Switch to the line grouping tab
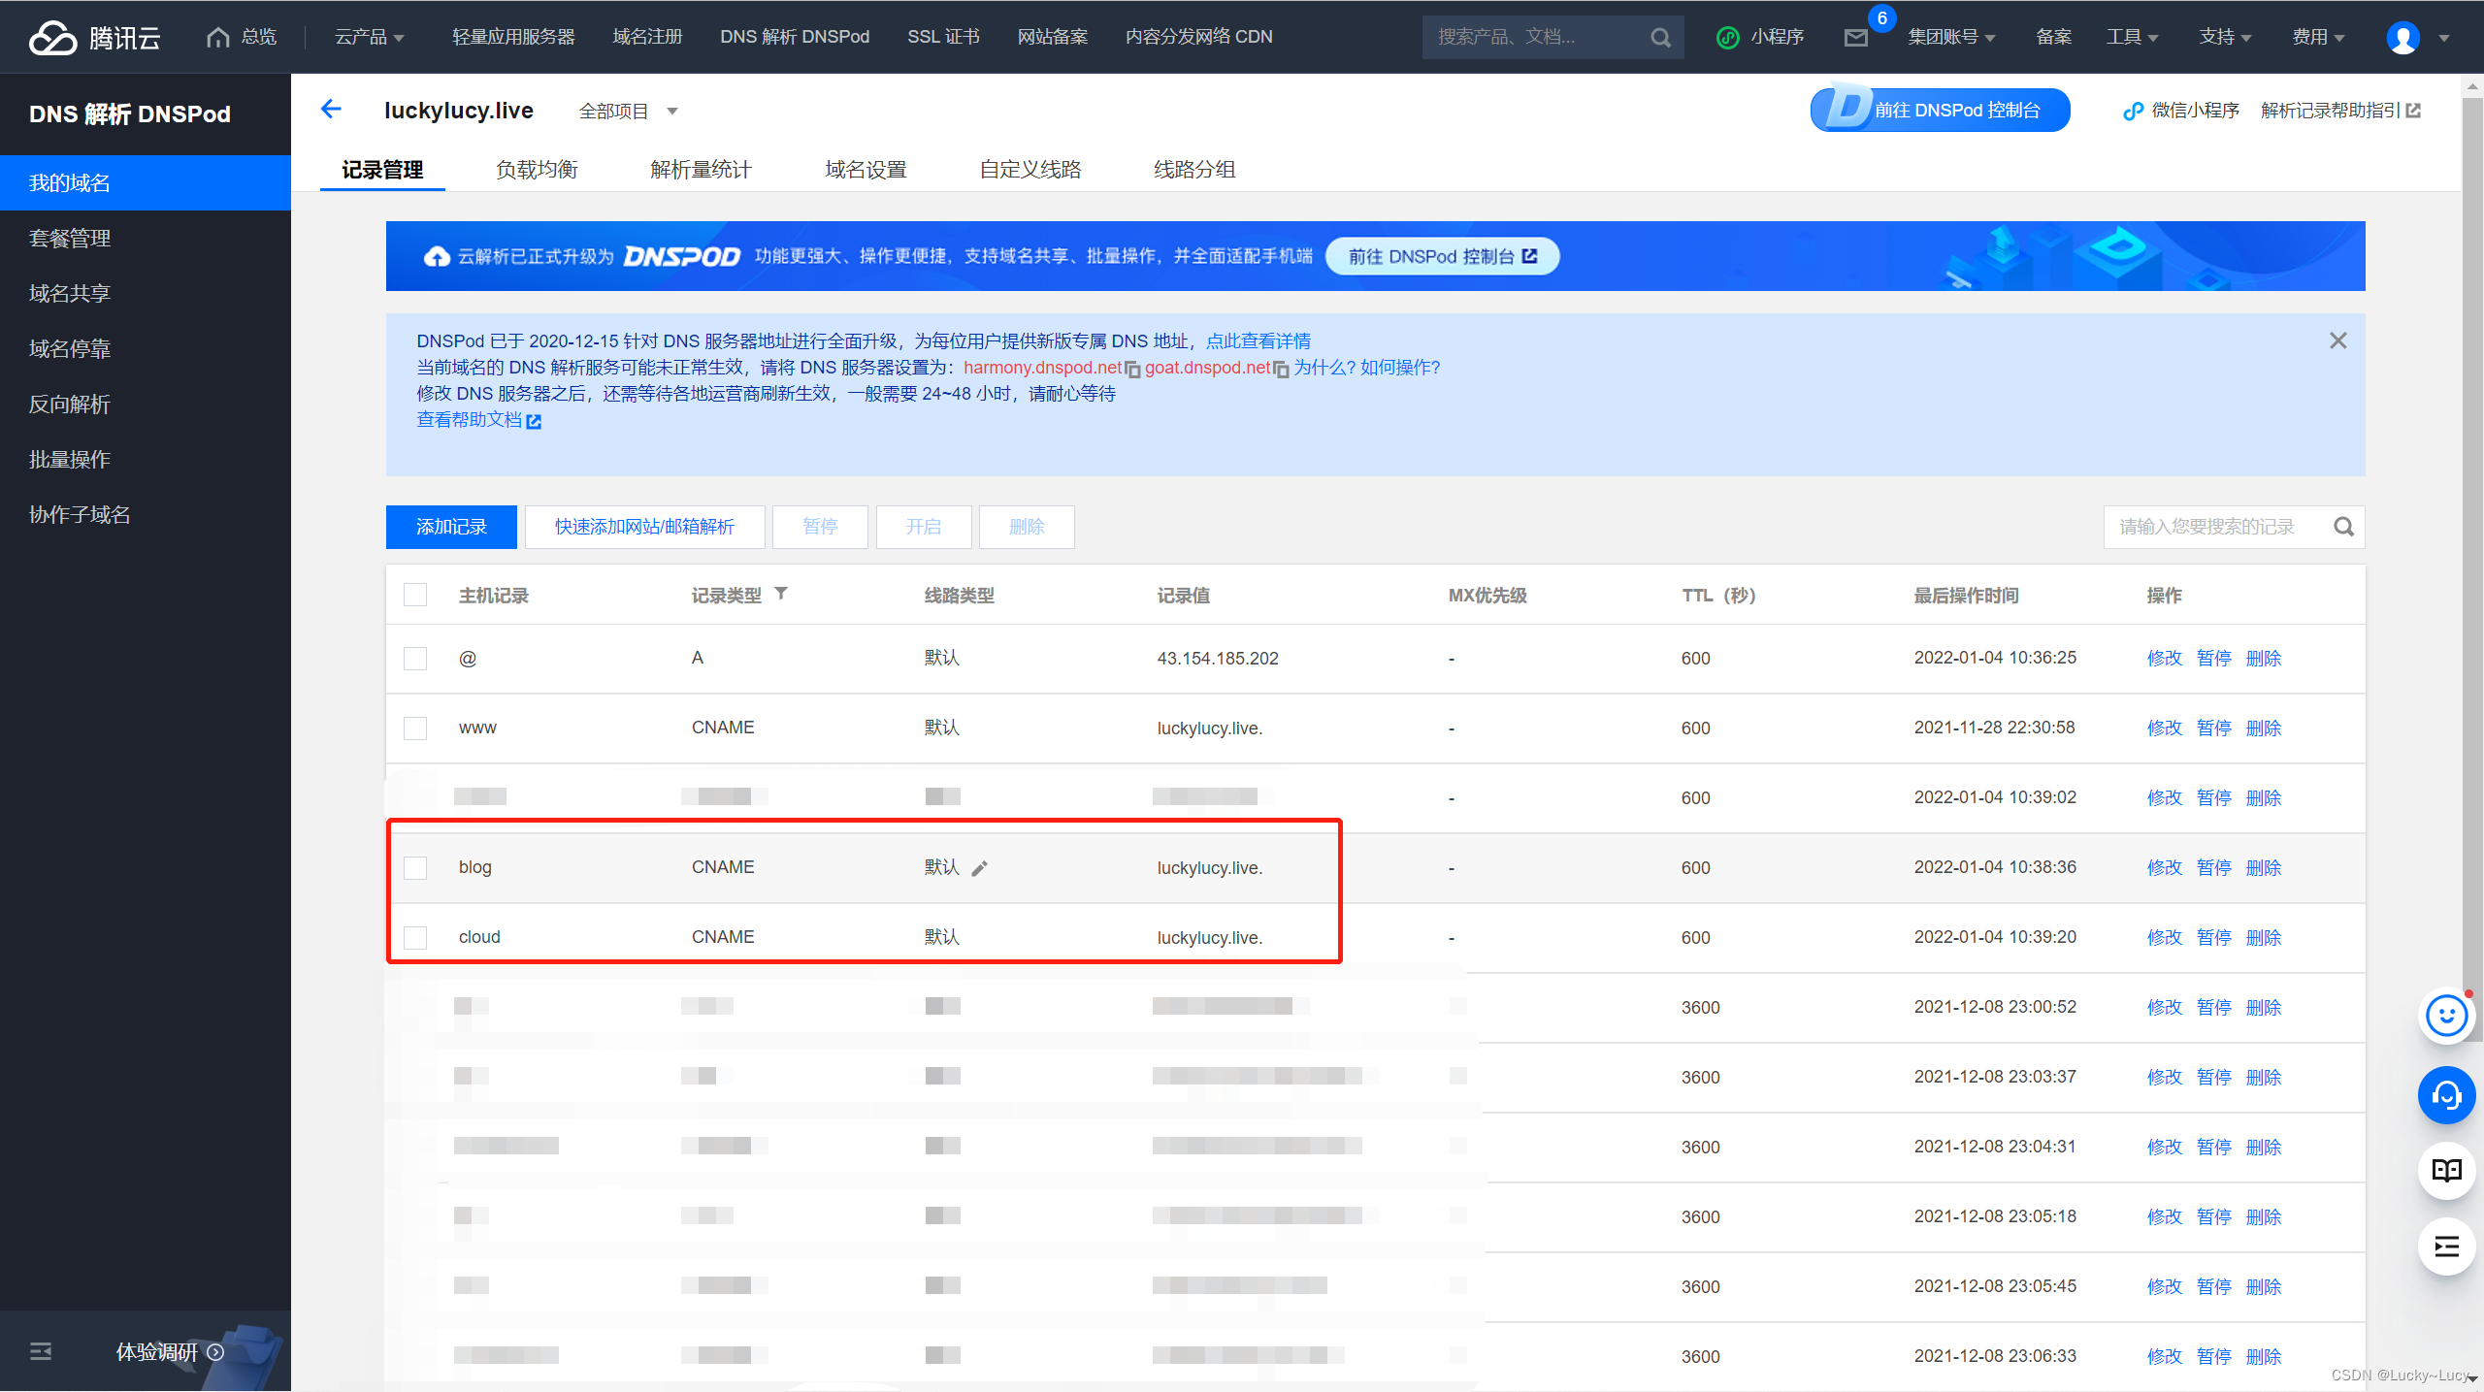The width and height of the screenshot is (2484, 1392). tap(1194, 170)
